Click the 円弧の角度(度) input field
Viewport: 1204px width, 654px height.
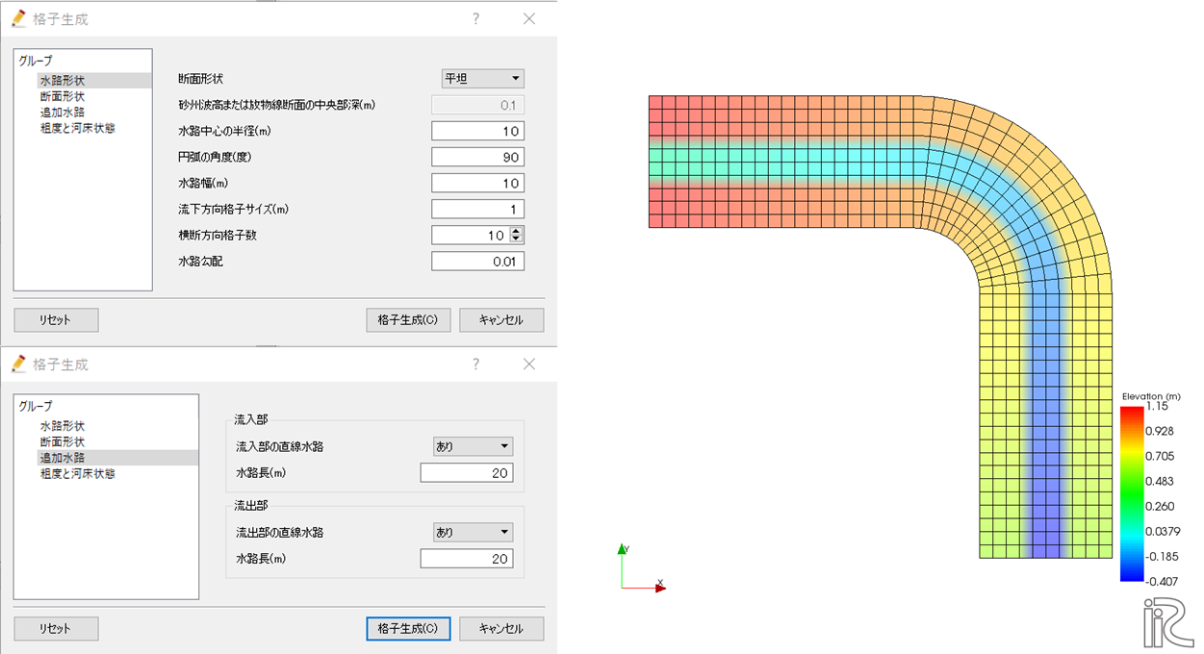pos(477,157)
